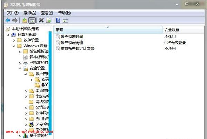Expand the 已部署的打印机 node

point(20,63)
